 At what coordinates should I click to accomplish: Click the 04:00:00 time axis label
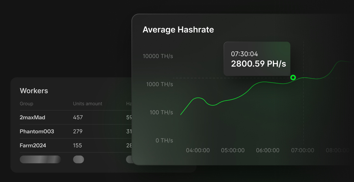198,150
